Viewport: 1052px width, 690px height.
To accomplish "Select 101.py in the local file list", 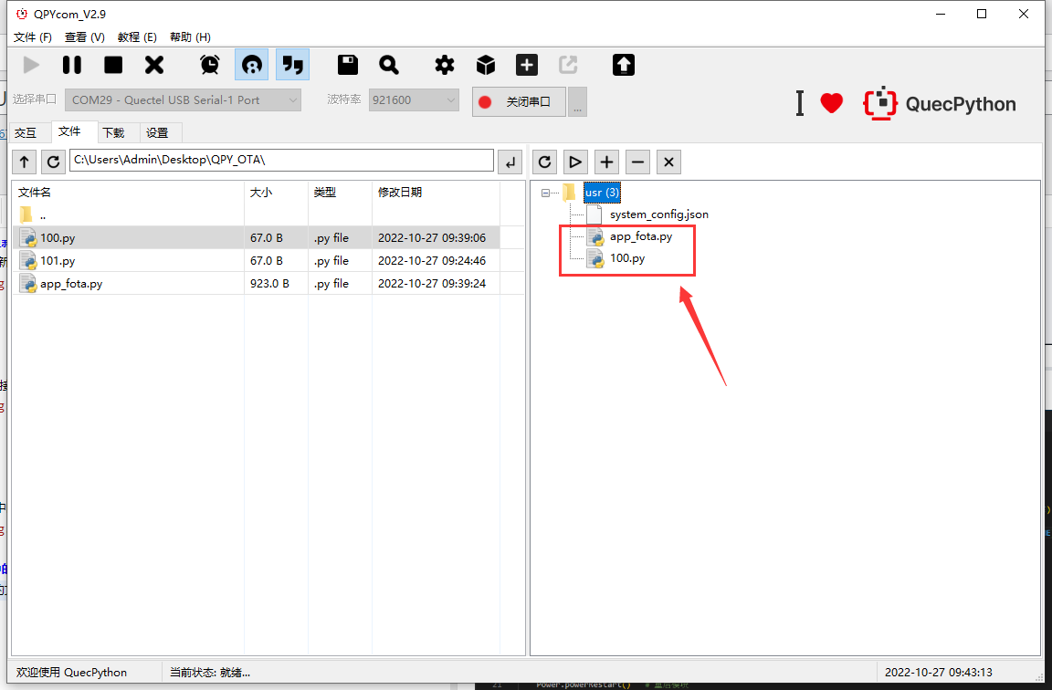I will [x=58, y=261].
